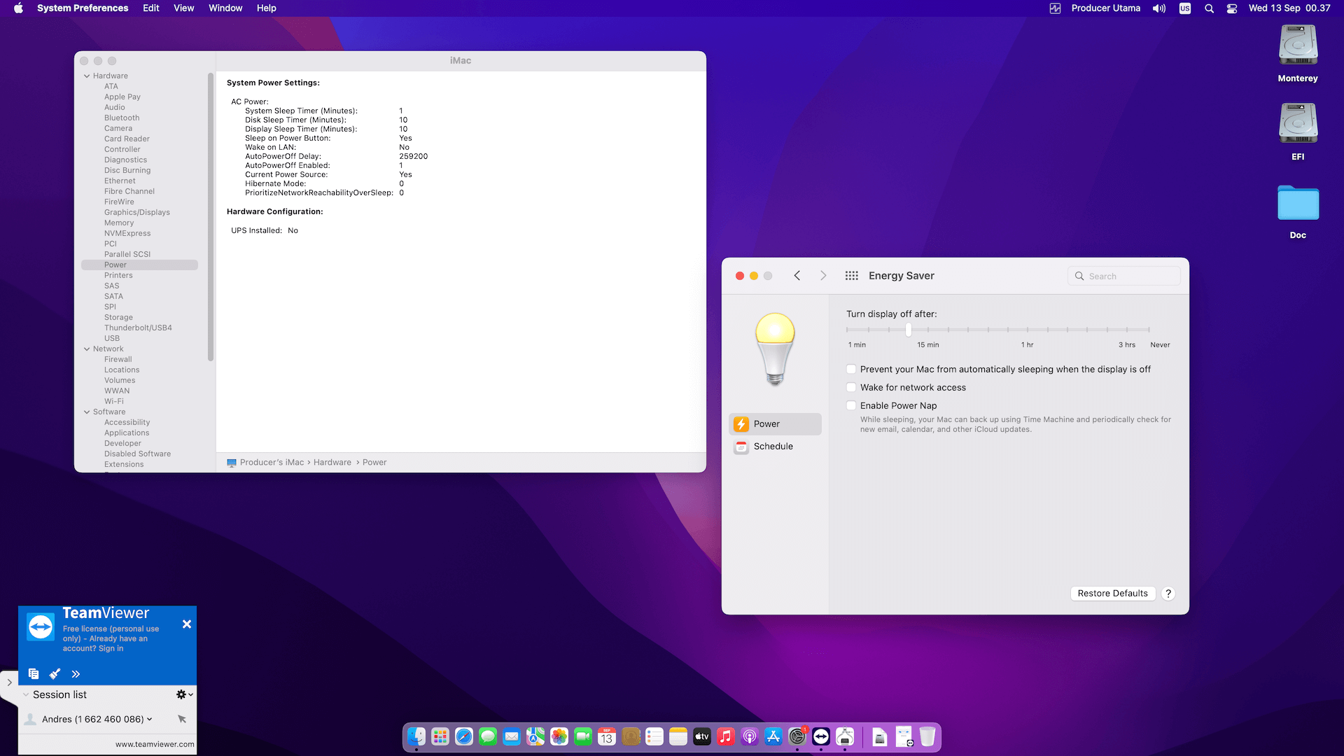The width and height of the screenshot is (1344, 756).
Task: Select Thunderbolt/USB4 in the sidebar
Action: click(138, 328)
